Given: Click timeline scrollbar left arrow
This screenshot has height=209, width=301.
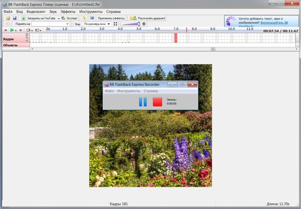Looking at the screenshot, I should pos(32,49).
